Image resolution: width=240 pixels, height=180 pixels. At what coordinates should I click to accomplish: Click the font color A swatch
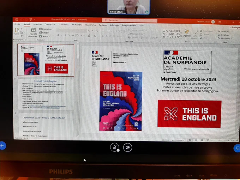click(95, 36)
